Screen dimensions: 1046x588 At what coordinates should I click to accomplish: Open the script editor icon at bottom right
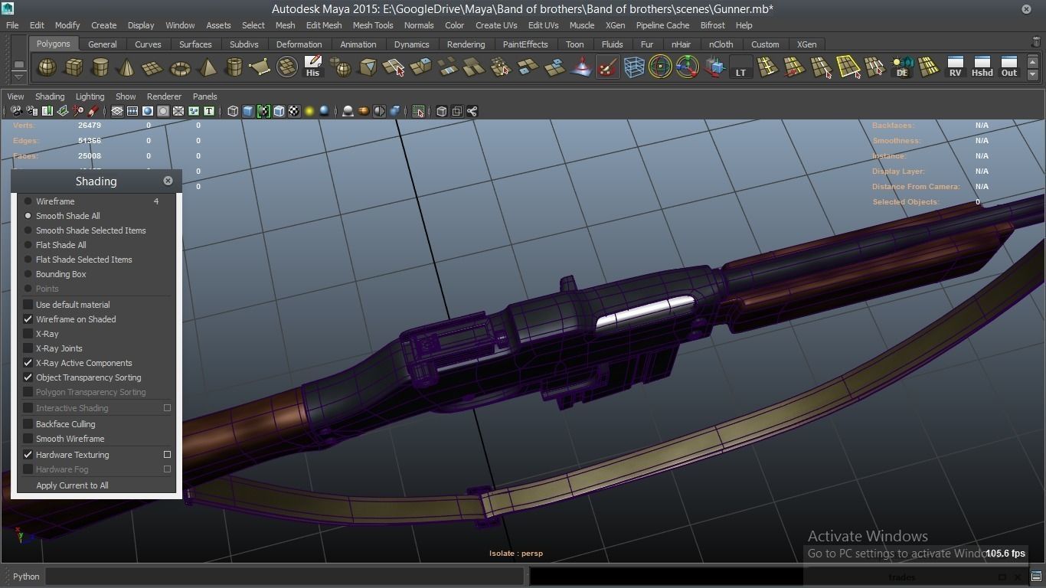coord(1036,577)
